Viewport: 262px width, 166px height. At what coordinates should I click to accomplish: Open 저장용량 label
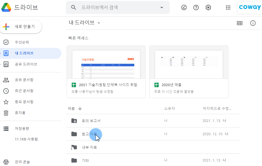tap(22, 128)
